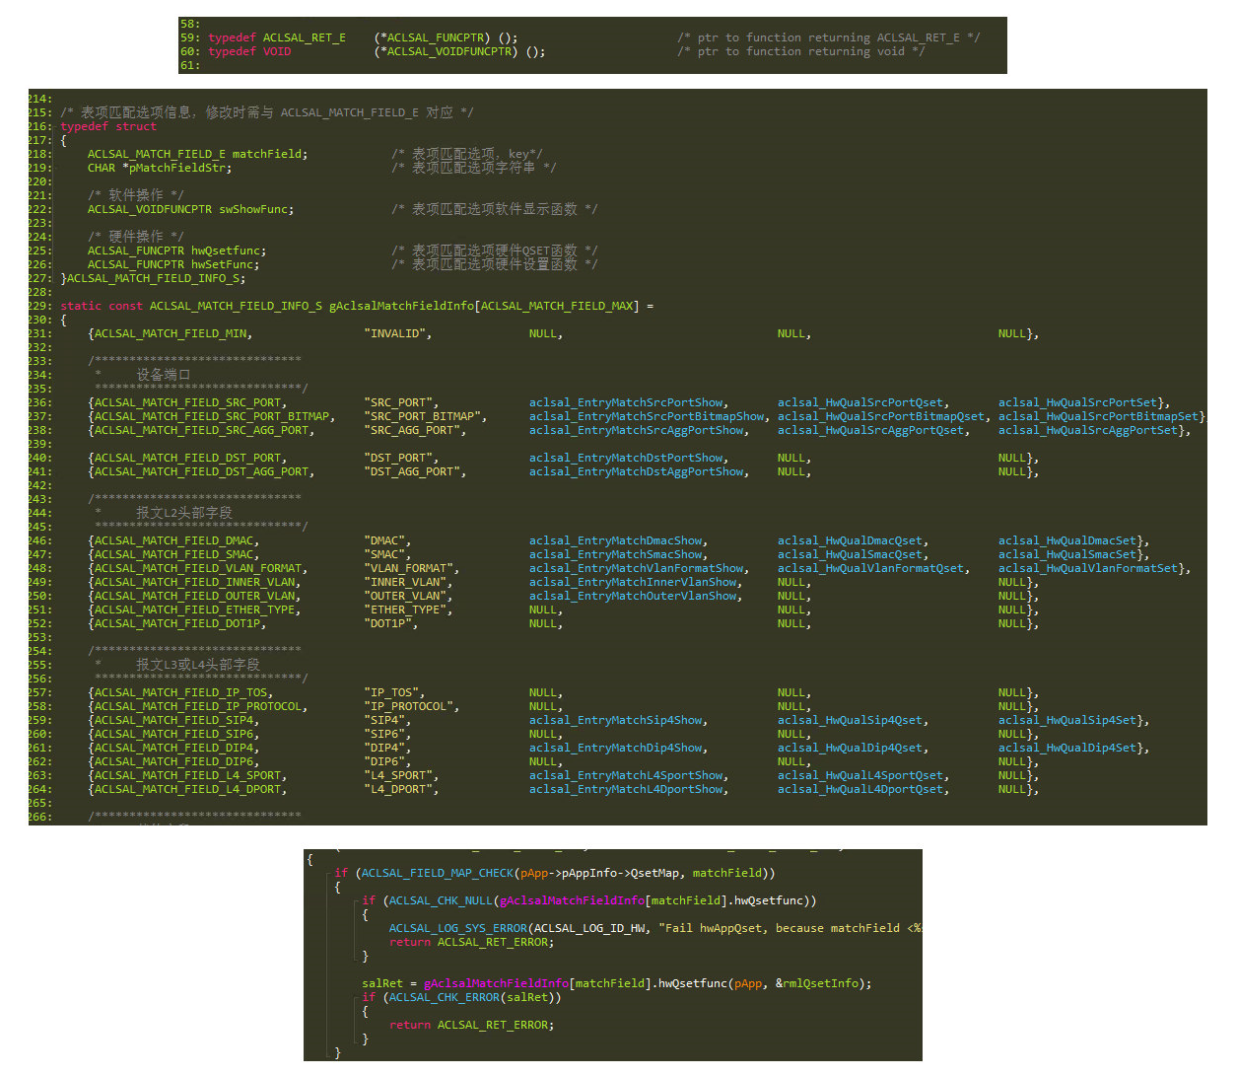Click aclsal_EntryMatchSip4Show function name
This screenshot has height=1075, width=1237.
(616, 720)
